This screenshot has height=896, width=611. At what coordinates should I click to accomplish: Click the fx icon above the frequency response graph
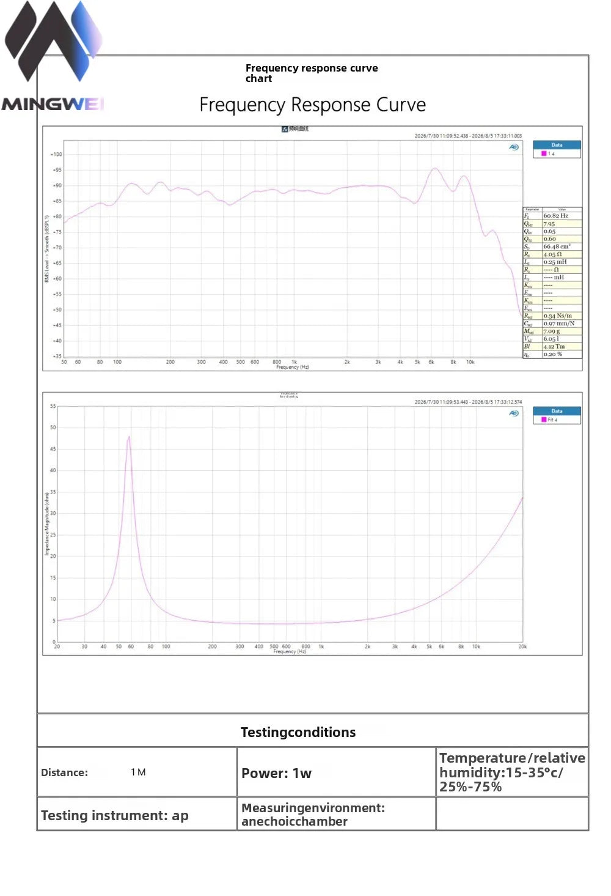click(285, 129)
